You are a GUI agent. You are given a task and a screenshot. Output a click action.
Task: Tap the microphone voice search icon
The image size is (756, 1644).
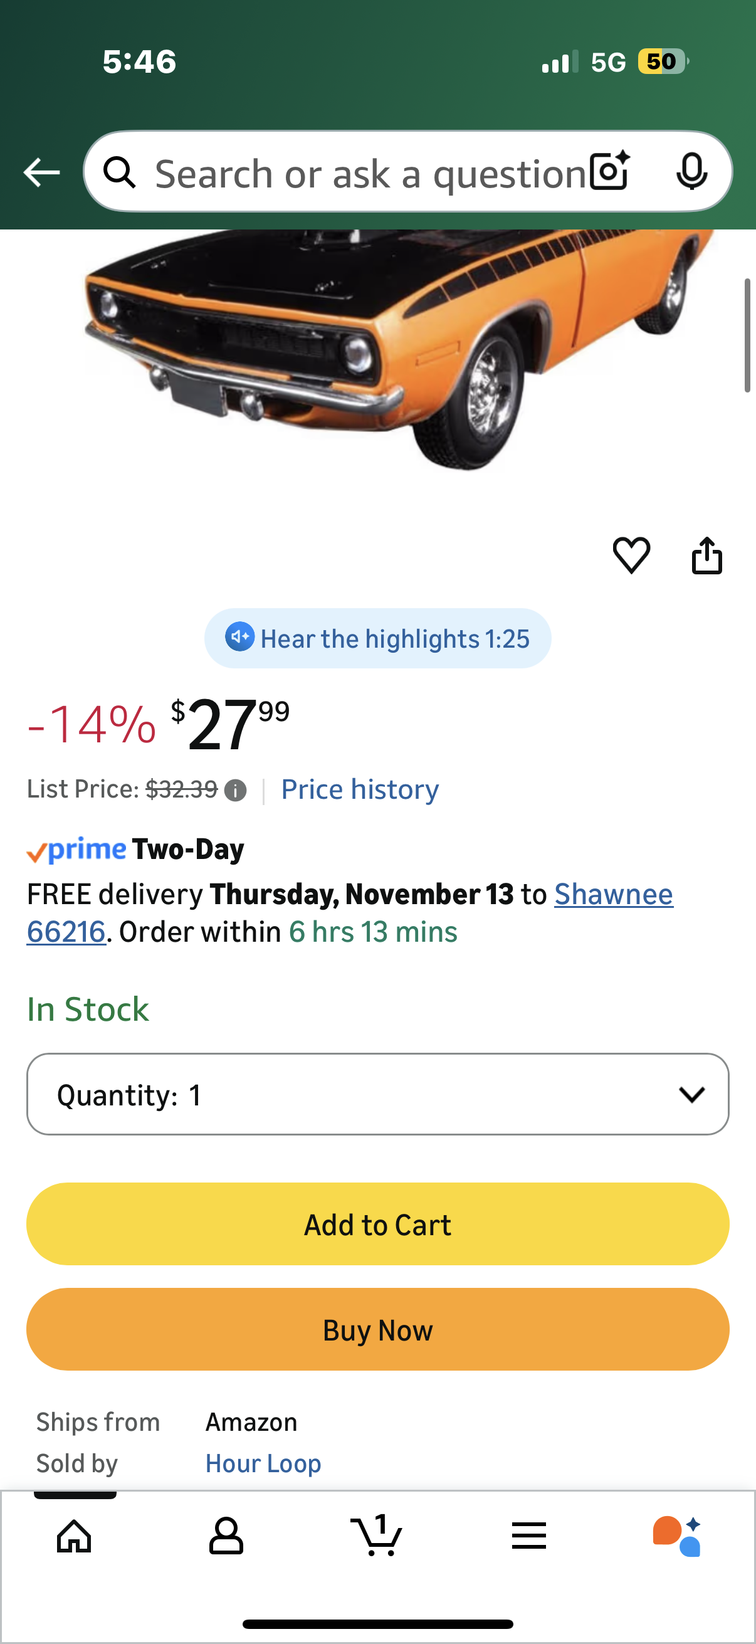691,172
